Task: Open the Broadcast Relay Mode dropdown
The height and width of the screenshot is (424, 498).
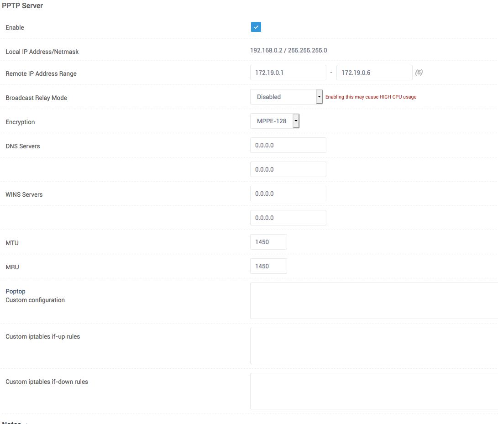Action: [x=286, y=97]
